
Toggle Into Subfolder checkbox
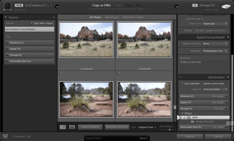click(182, 83)
